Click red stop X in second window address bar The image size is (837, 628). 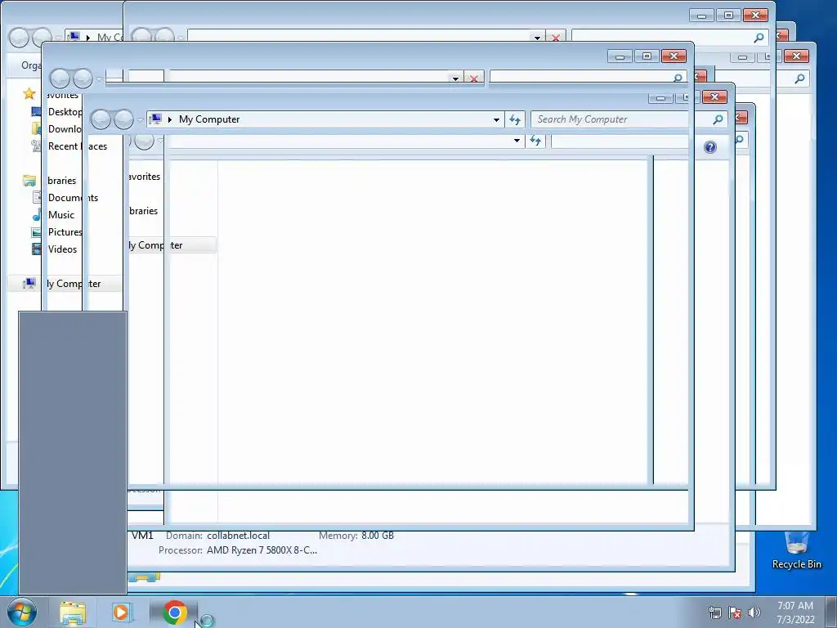click(x=473, y=78)
